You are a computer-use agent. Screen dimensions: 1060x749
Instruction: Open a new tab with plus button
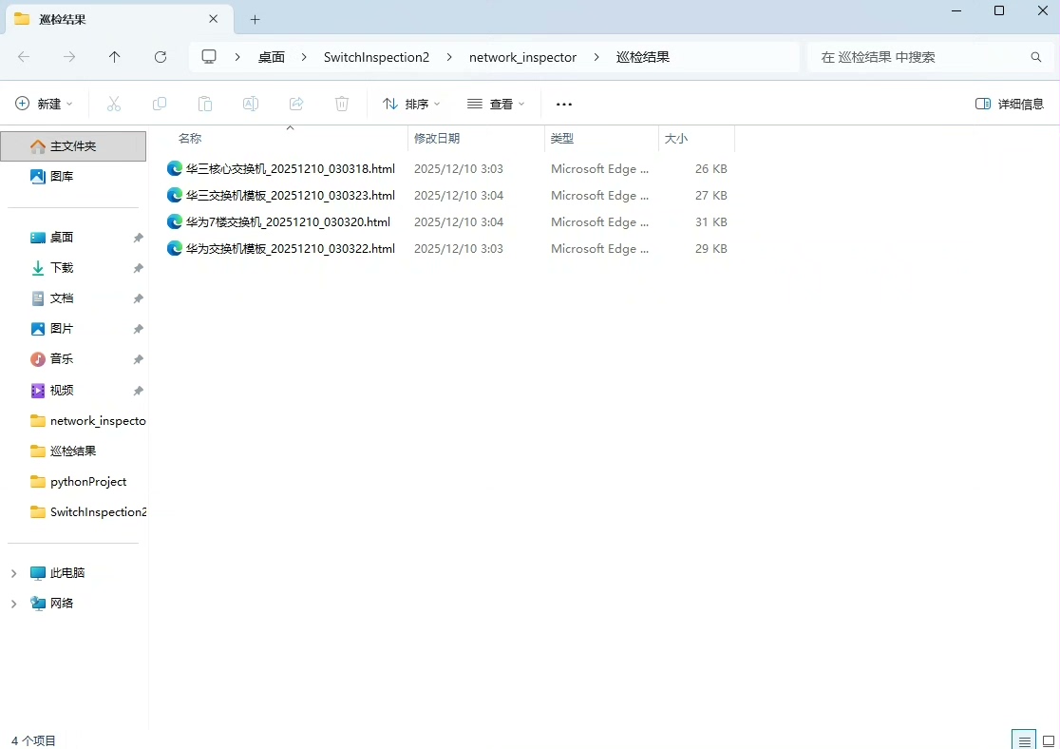(255, 20)
